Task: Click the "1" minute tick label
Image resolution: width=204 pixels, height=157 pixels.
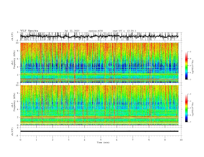Action: 36,140
